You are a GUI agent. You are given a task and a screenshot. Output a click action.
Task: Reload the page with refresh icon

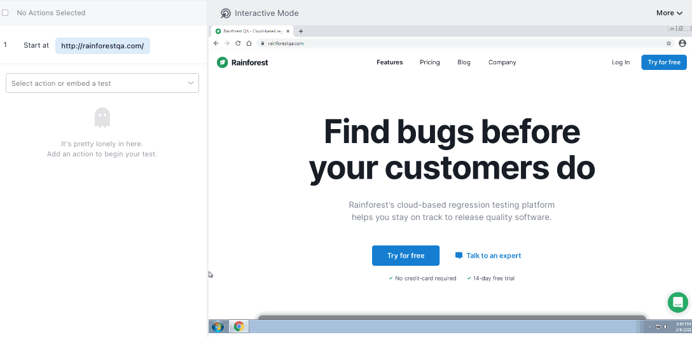pyautogui.click(x=238, y=43)
